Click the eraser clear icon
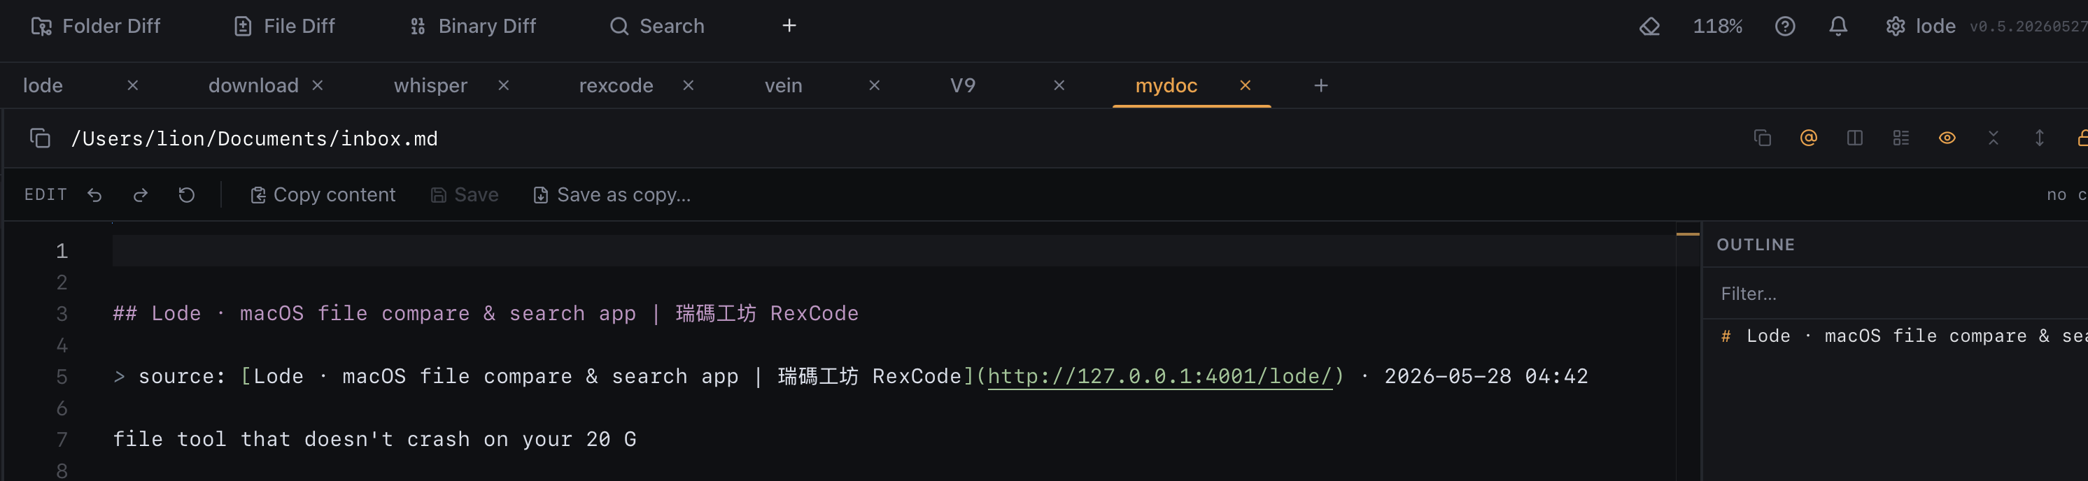This screenshot has width=2088, height=481. coord(1649,26)
